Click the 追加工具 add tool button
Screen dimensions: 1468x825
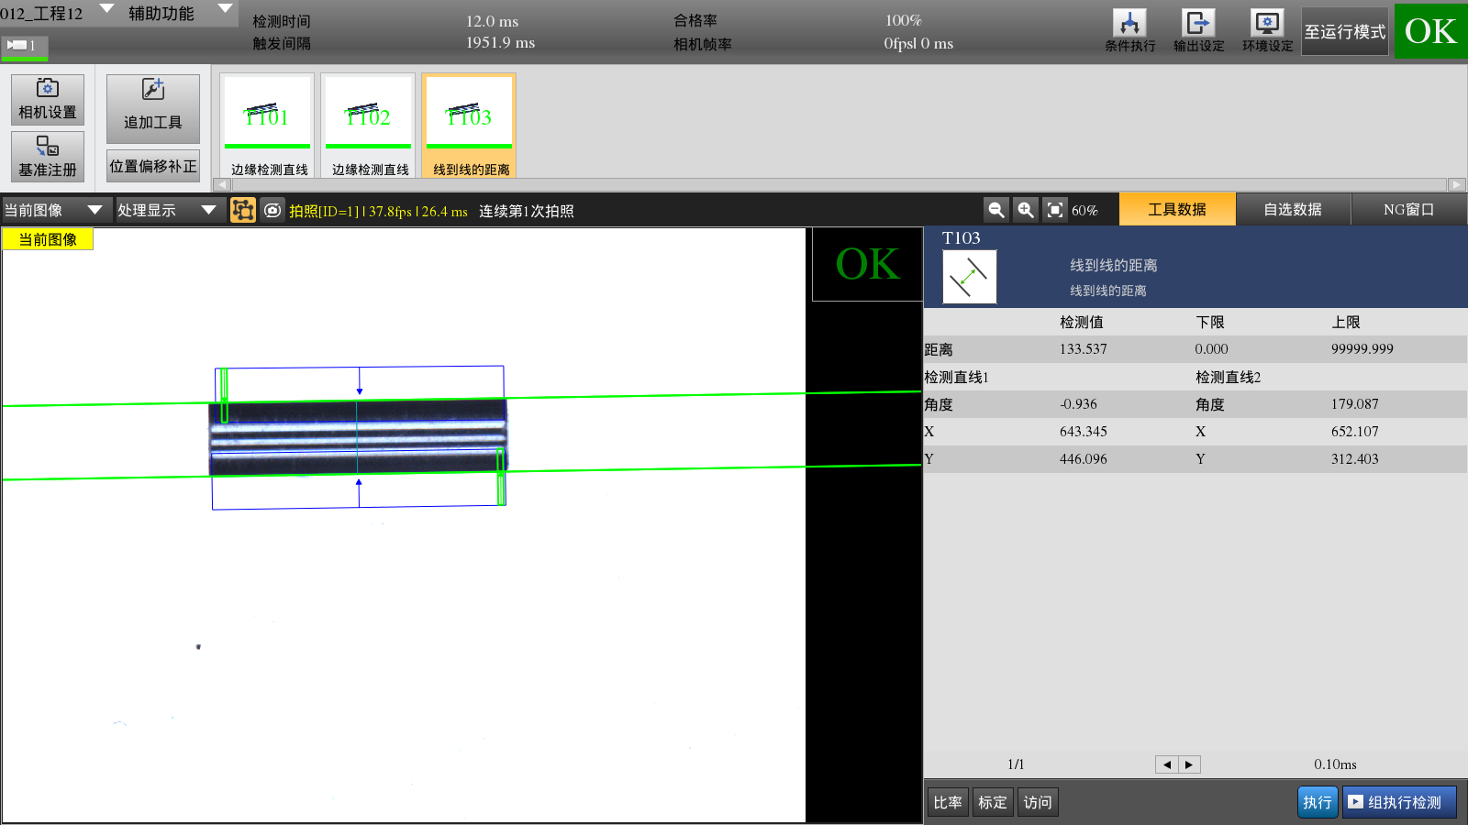(152, 108)
